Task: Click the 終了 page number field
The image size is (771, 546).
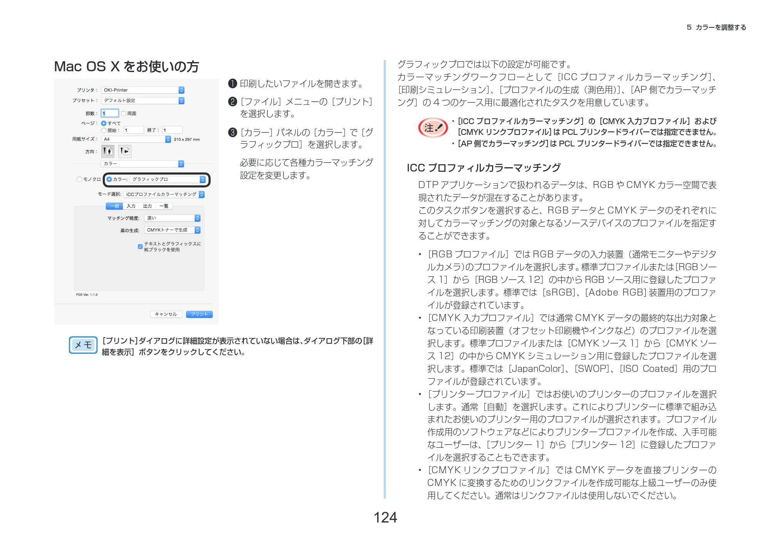Action: click(172, 130)
